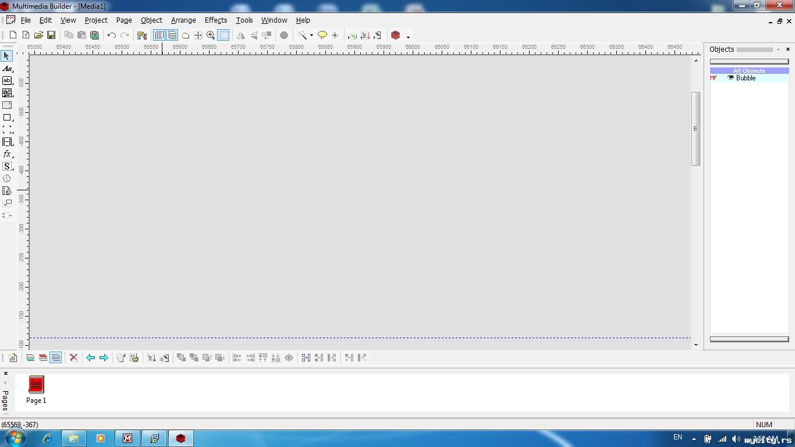The height and width of the screenshot is (447, 795).
Task: Collapse the Objects panel arrow
Action: (x=778, y=49)
